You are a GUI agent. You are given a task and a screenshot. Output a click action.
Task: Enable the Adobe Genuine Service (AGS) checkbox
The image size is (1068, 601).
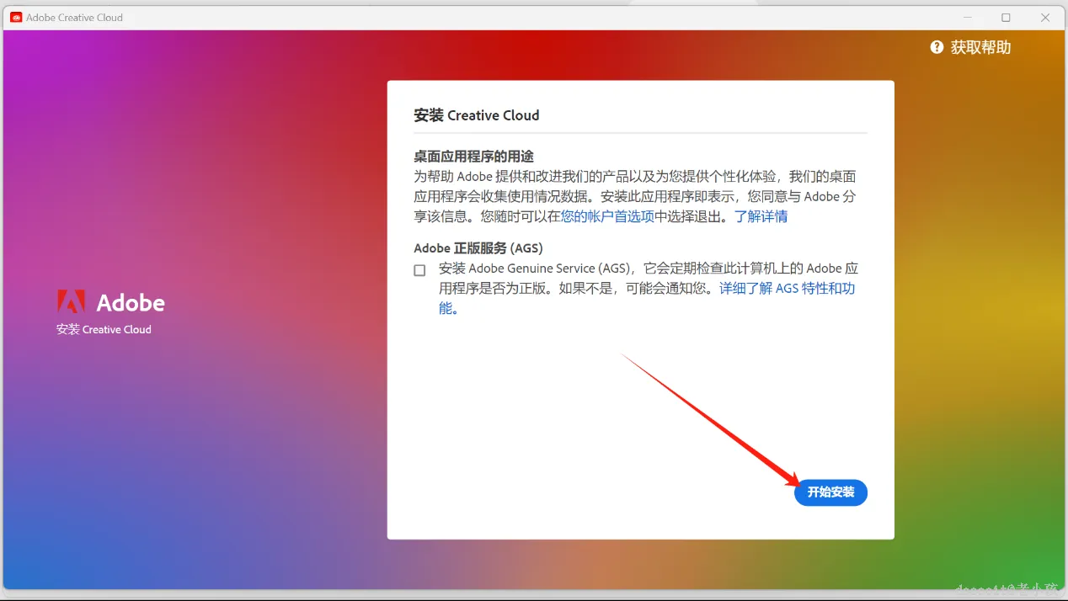419,270
